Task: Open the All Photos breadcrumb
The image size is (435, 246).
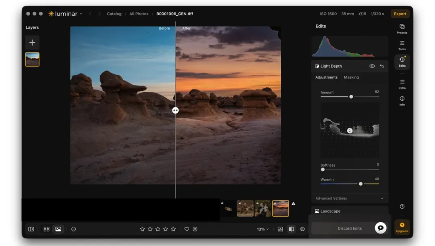Action: (x=139, y=14)
